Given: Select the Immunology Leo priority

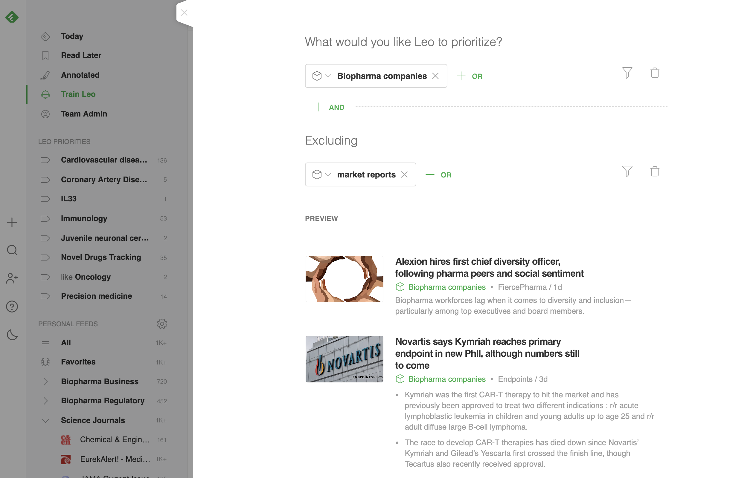Looking at the screenshot, I should coord(84,218).
